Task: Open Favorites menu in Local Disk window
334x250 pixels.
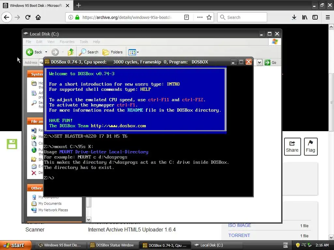Action: pos(67,42)
